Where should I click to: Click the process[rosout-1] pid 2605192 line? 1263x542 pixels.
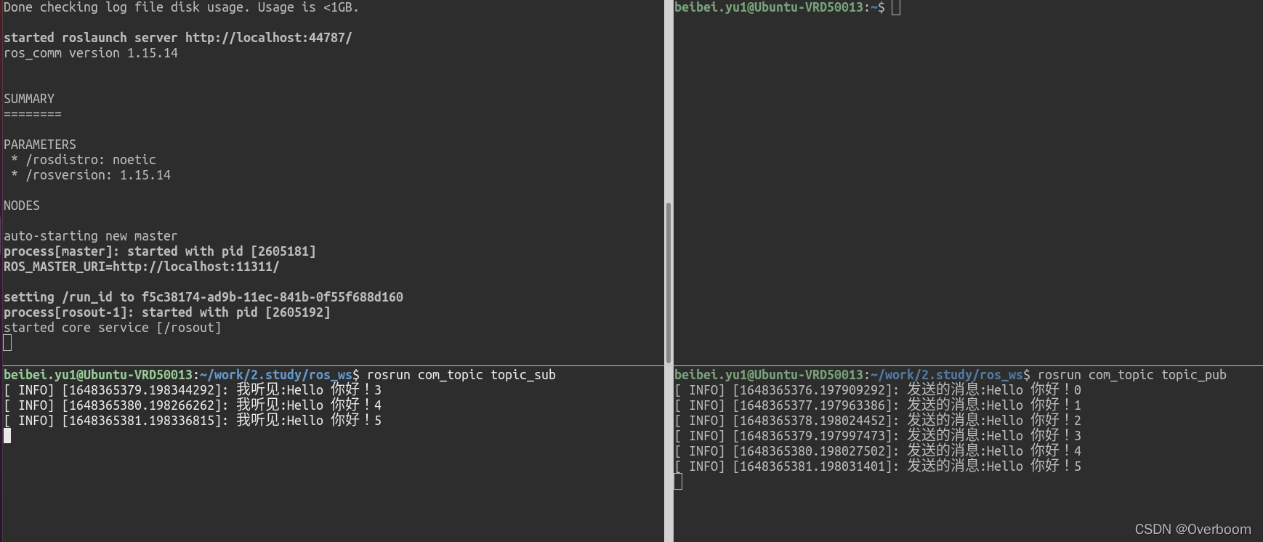(167, 312)
